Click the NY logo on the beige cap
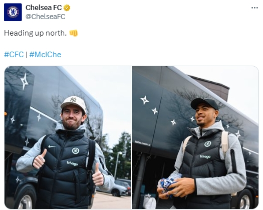The height and width of the screenshot is (210, 263). point(73,99)
